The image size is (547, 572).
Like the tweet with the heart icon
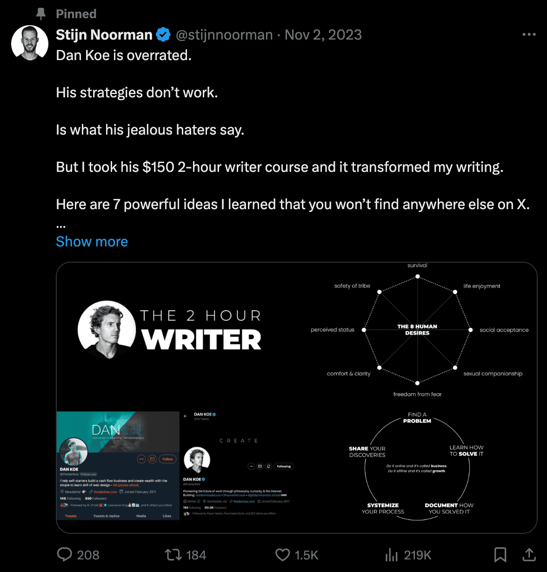[x=282, y=554]
